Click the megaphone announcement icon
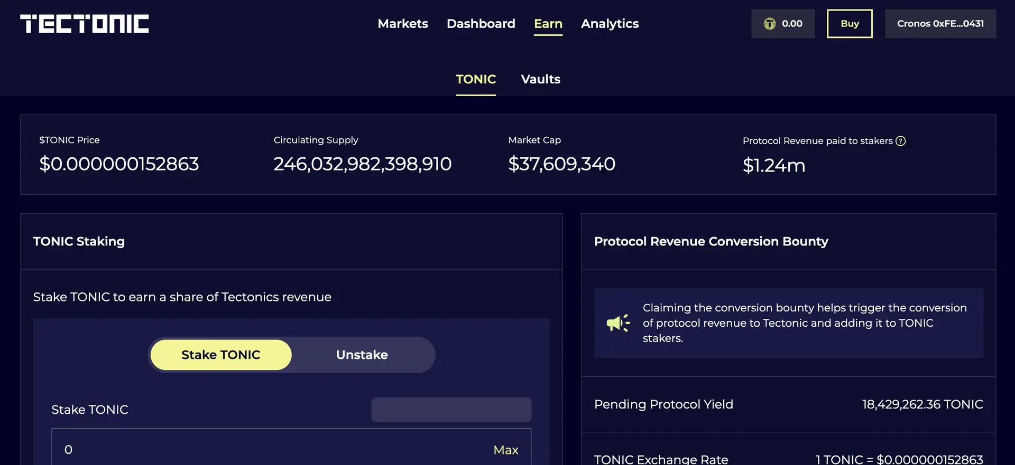Image resolution: width=1015 pixels, height=465 pixels. [x=617, y=323]
